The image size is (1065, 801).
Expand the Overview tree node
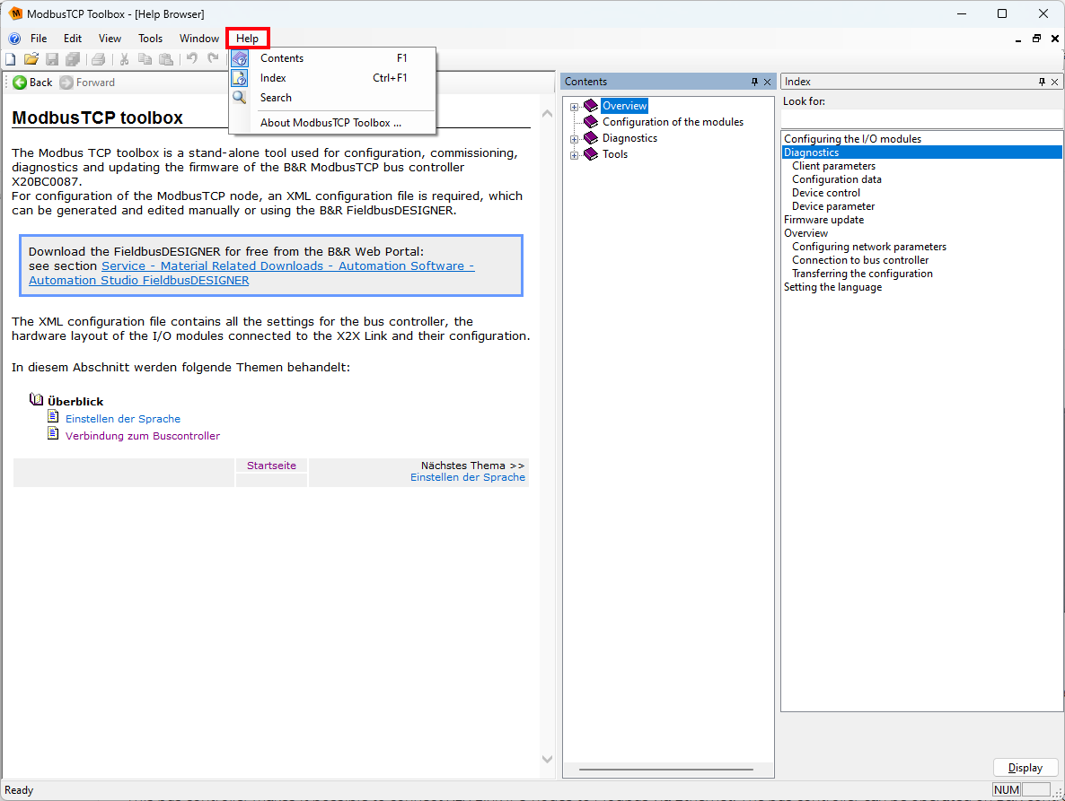tap(575, 107)
